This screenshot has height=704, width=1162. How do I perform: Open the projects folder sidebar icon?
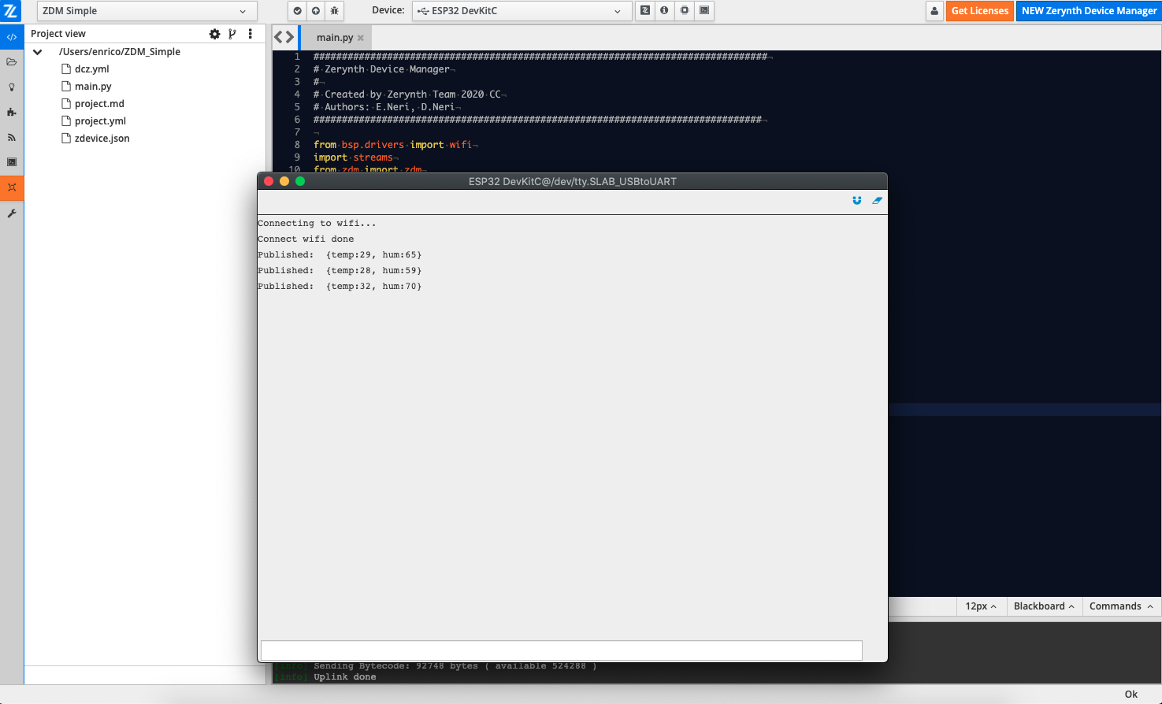click(12, 62)
